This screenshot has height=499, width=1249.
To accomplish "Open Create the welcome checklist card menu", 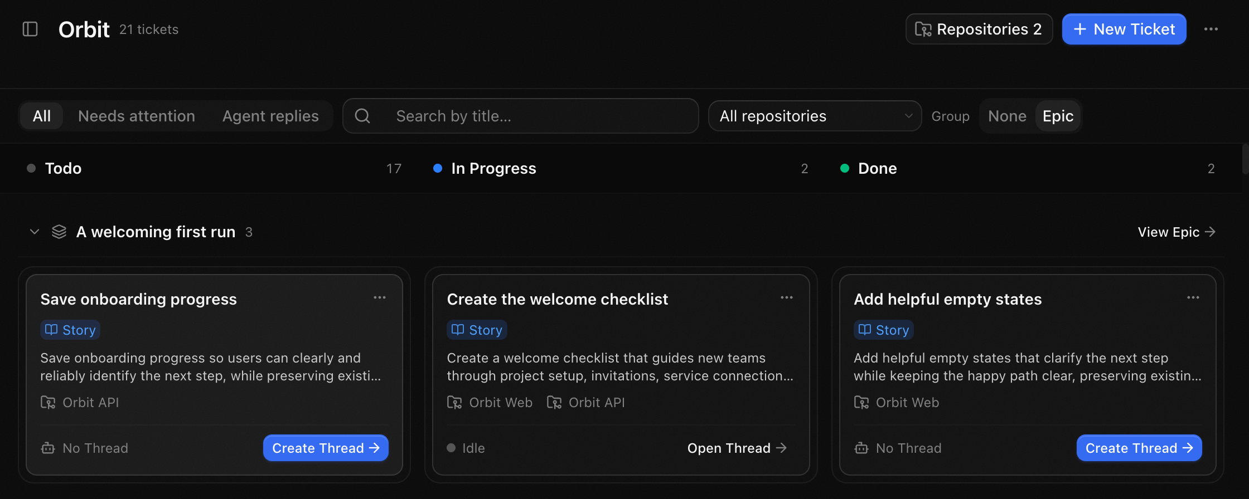I will coord(787,298).
